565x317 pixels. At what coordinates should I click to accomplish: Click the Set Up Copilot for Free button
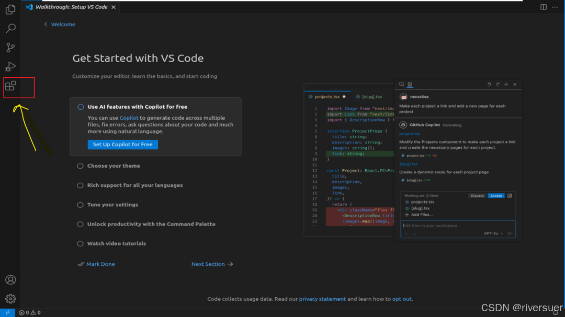(122, 144)
